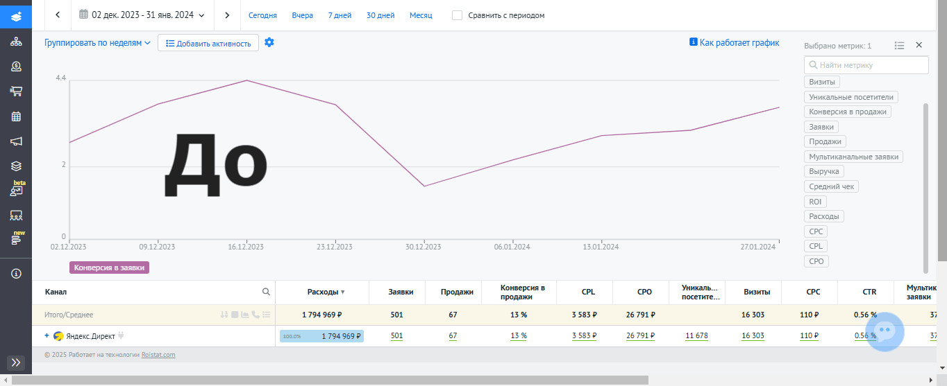The width and height of the screenshot is (947, 386).
Task: Click the info circle icon in sidebar
Action: click(16, 274)
